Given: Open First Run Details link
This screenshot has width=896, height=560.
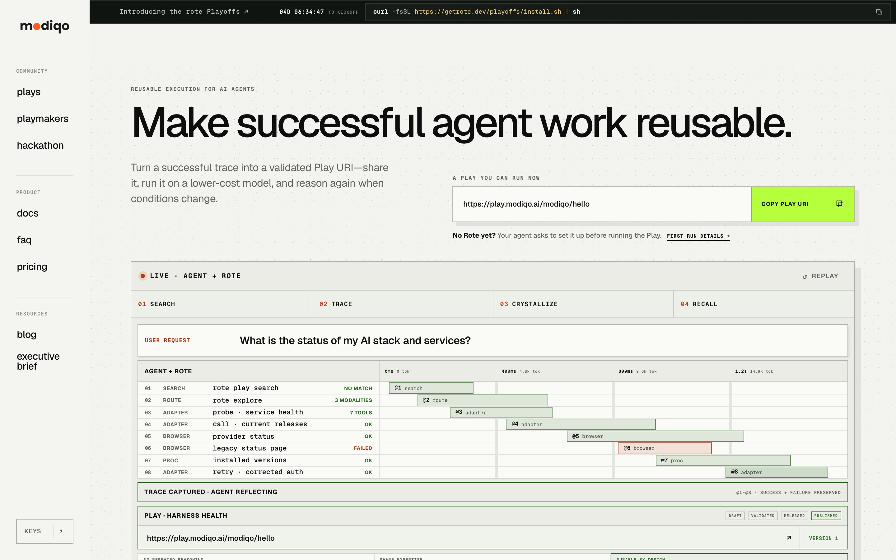Looking at the screenshot, I should [x=698, y=236].
